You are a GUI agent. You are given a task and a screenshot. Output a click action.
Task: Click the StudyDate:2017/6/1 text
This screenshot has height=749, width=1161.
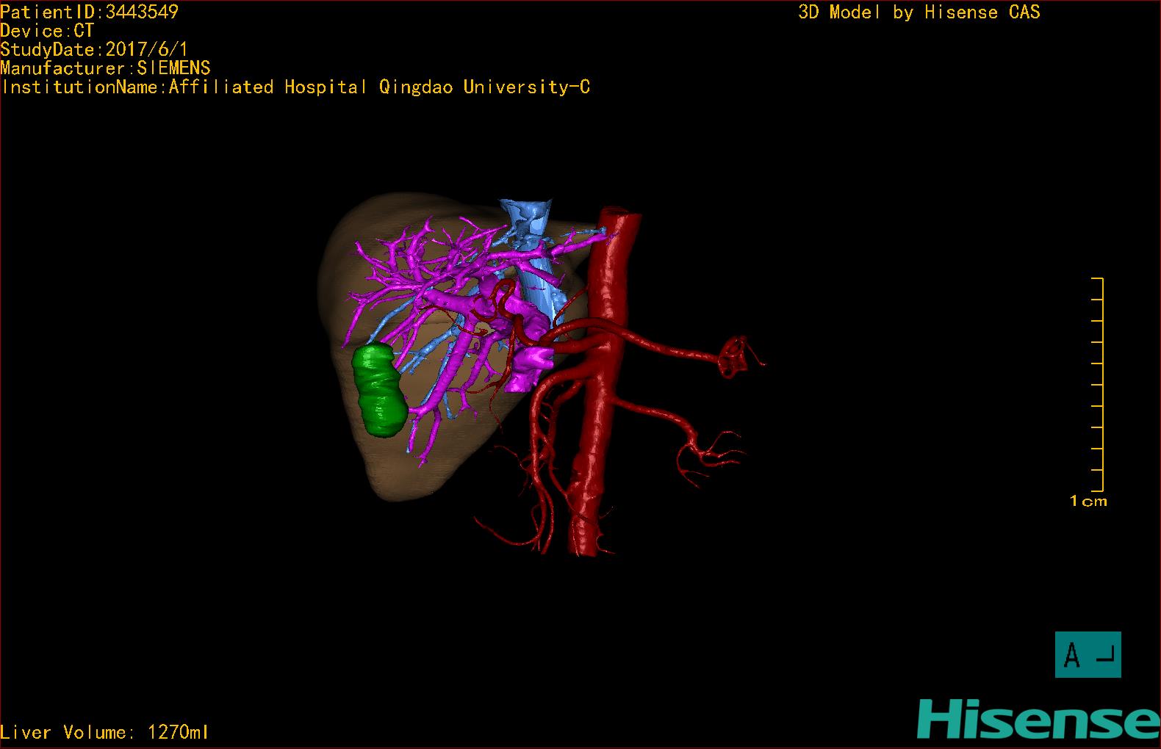click(94, 50)
